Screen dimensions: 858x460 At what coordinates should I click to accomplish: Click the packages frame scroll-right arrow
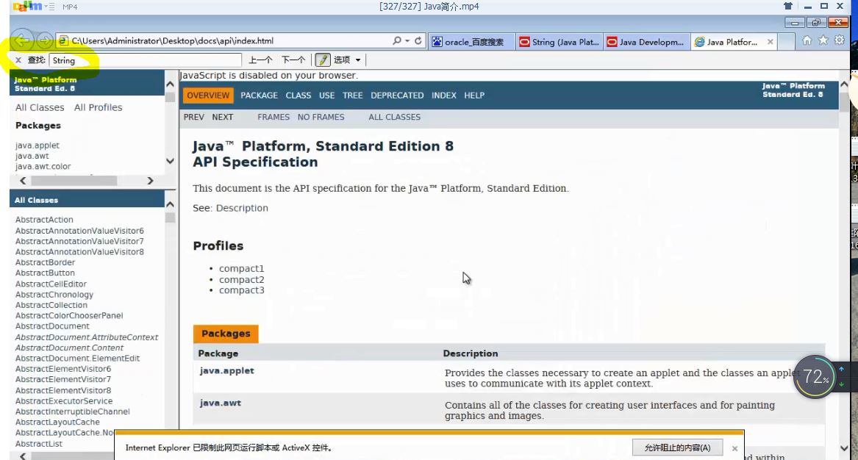coord(150,181)
